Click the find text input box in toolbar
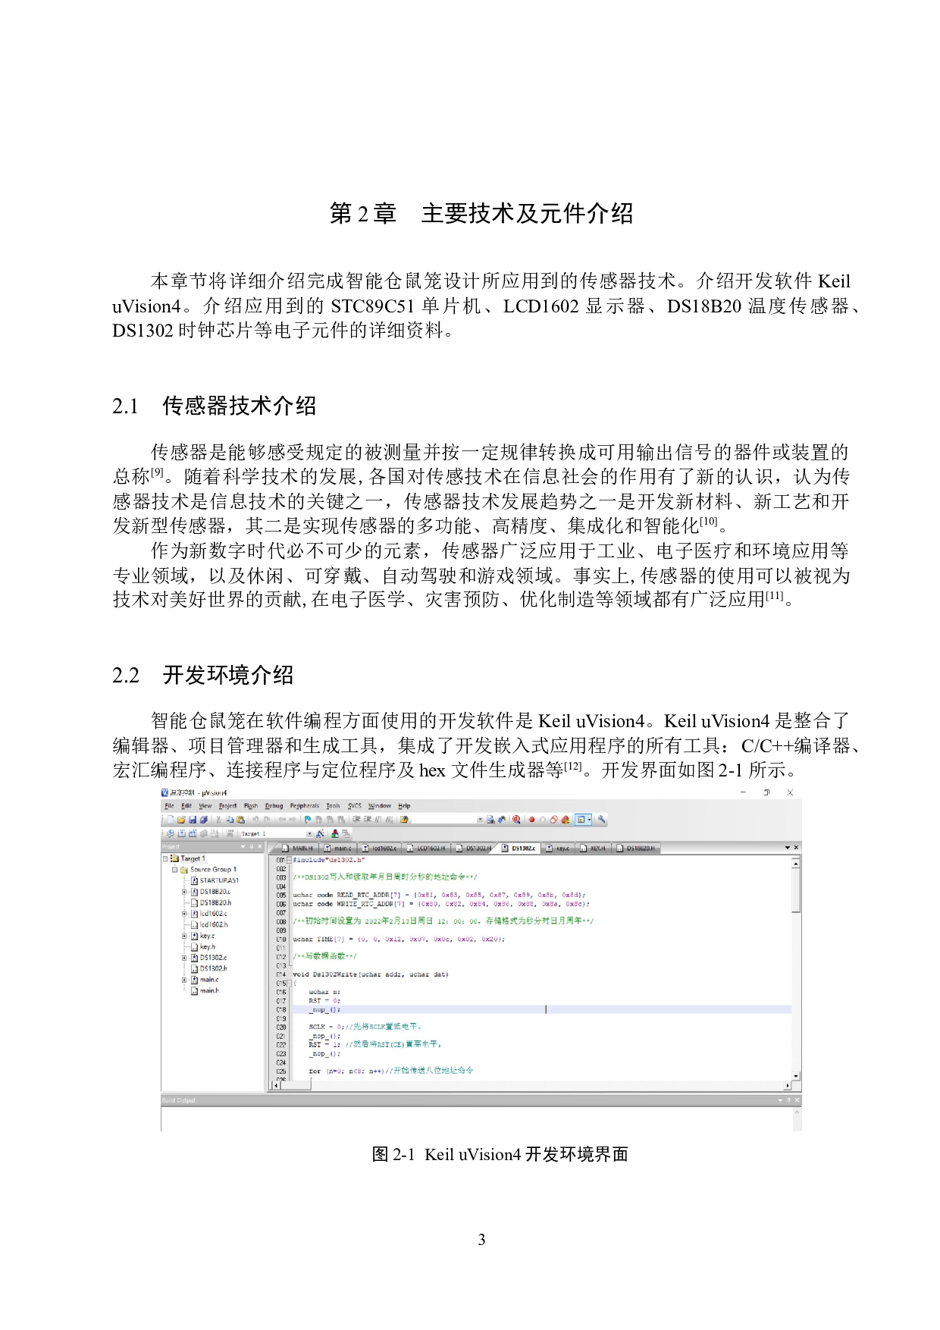 pyautogui.click(x=443, y=820)
